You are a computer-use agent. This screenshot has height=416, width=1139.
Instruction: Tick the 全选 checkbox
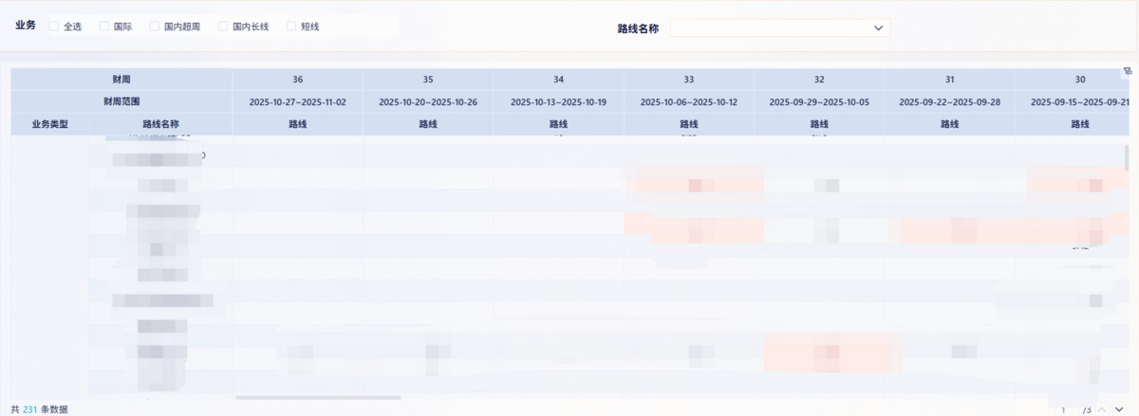coord(53,27)
